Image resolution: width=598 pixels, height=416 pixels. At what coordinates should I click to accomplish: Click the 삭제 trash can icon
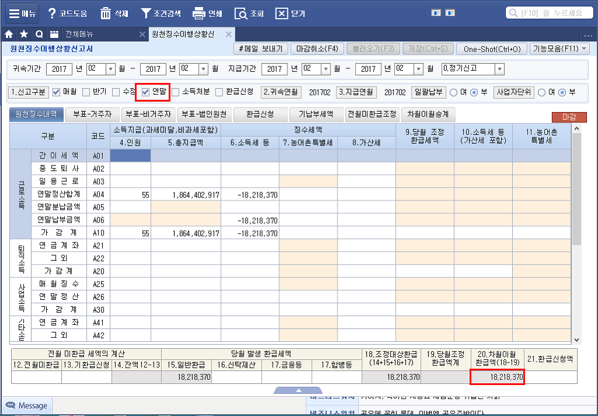(106, 13)
